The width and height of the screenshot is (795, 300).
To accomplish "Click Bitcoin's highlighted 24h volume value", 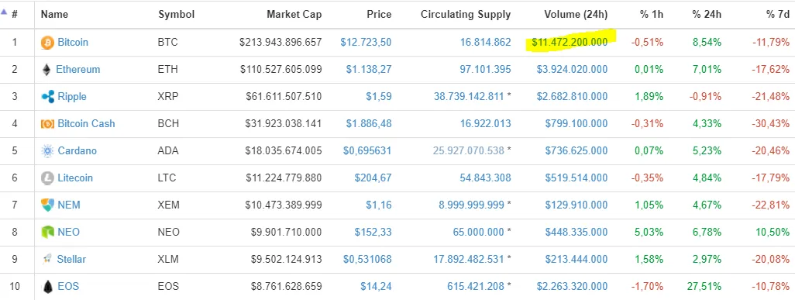I will (570, 42).
